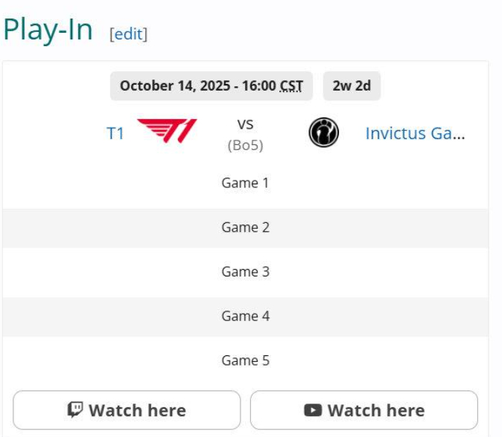Screen dimensions: 502x437
Task: Click the CST timezone abbreviation
Action: pos(291,86)
